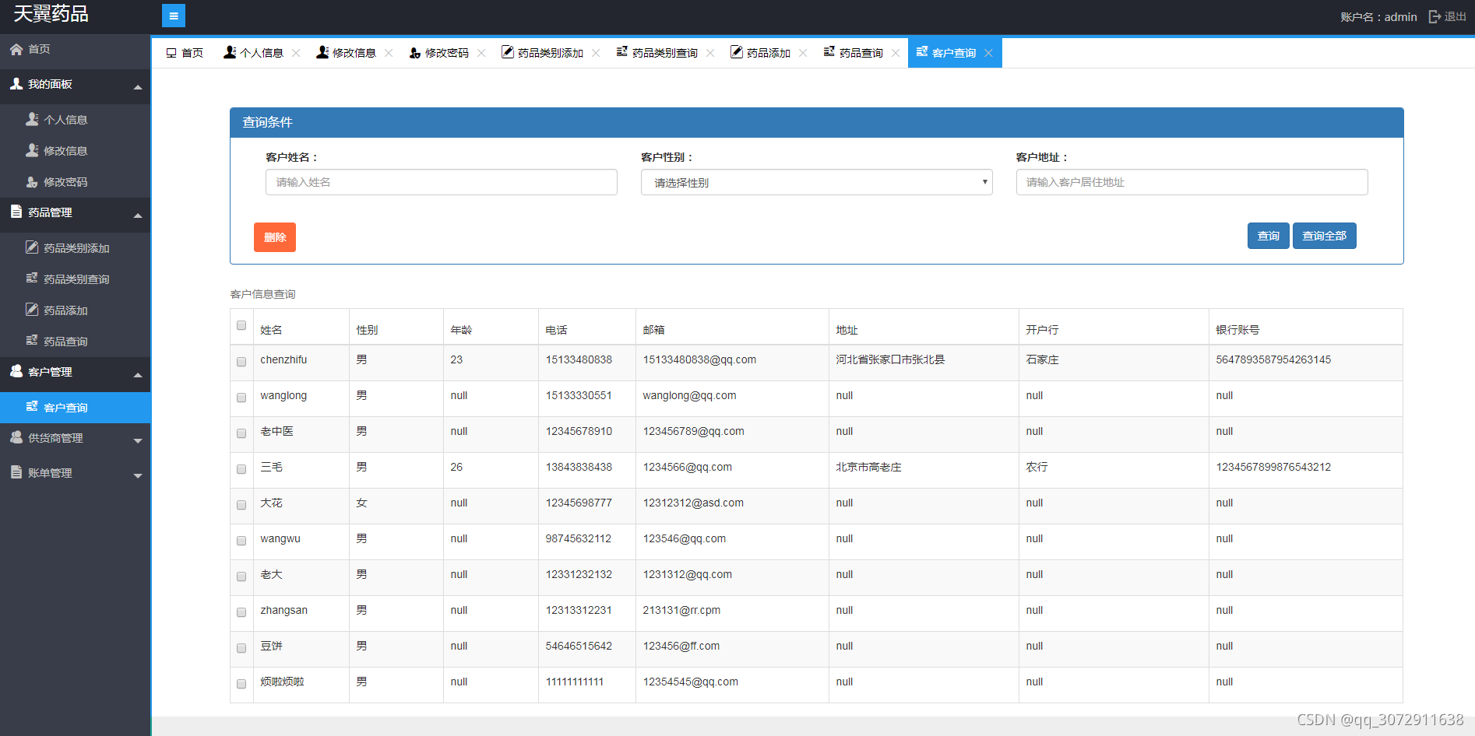1475x736 pixels.
Task: Close the 药品查询 tab
Action: tap(896, 53)
